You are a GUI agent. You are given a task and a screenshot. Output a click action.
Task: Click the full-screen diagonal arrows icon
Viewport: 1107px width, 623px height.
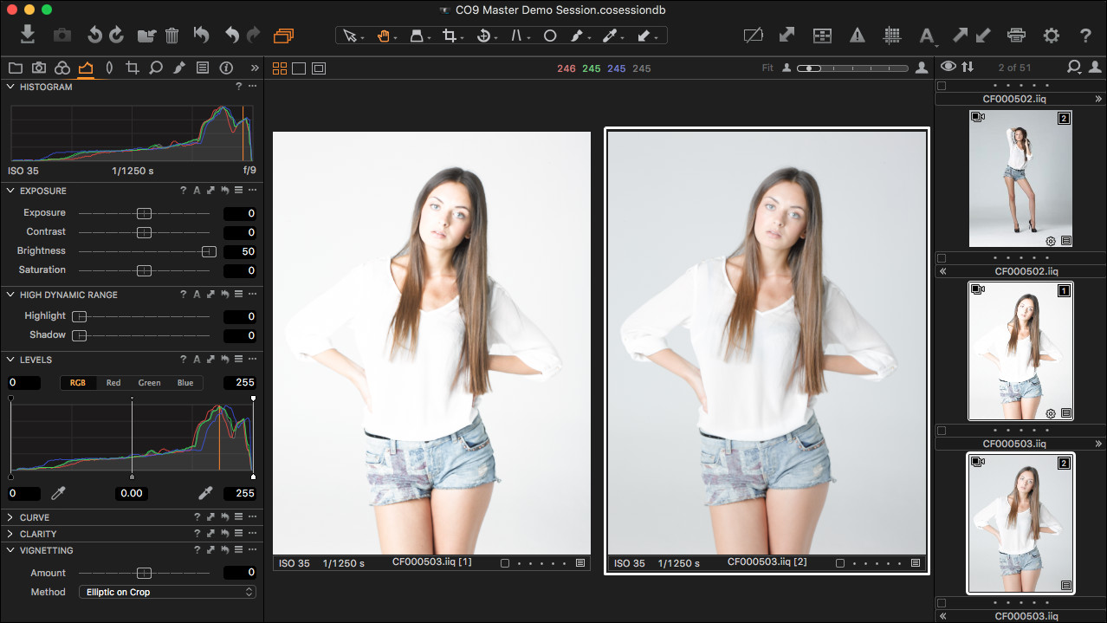click(x=787, y=36)
